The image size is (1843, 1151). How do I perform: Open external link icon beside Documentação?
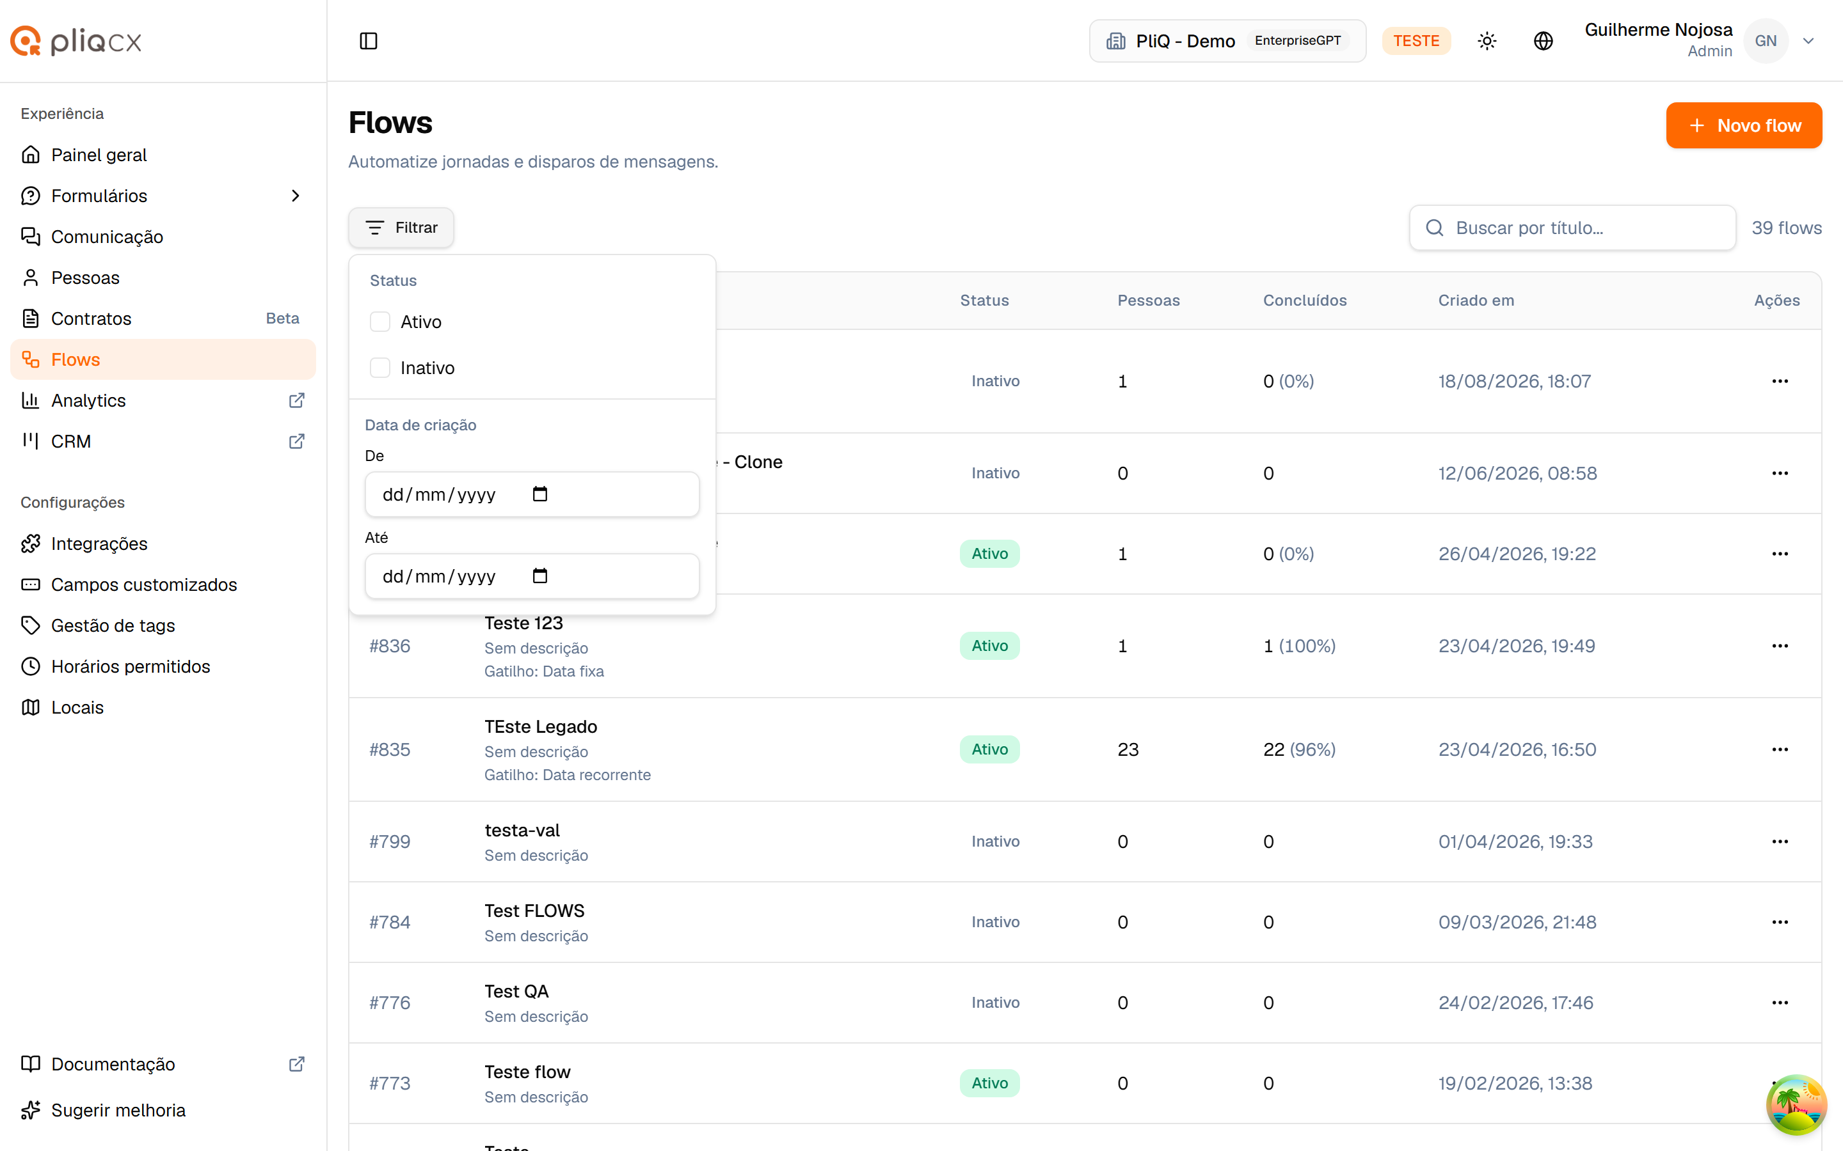pyautogui.click(x=297, y=1064)
